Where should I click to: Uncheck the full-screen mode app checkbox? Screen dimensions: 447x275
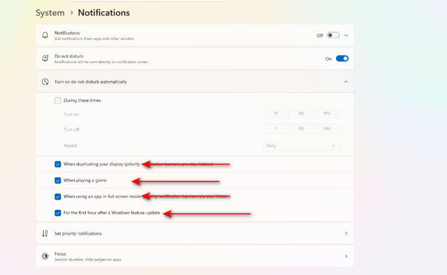pos(58,197)
